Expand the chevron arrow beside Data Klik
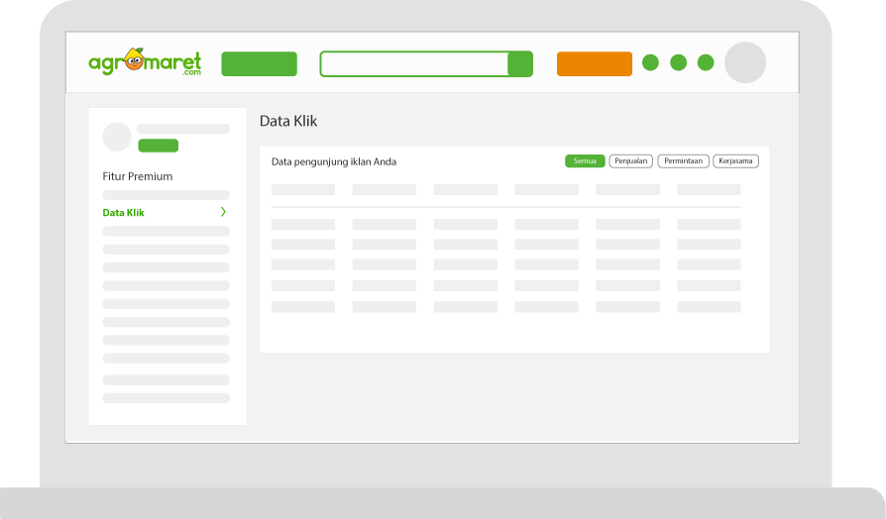The image size is (886, 519). click(223, 212)
